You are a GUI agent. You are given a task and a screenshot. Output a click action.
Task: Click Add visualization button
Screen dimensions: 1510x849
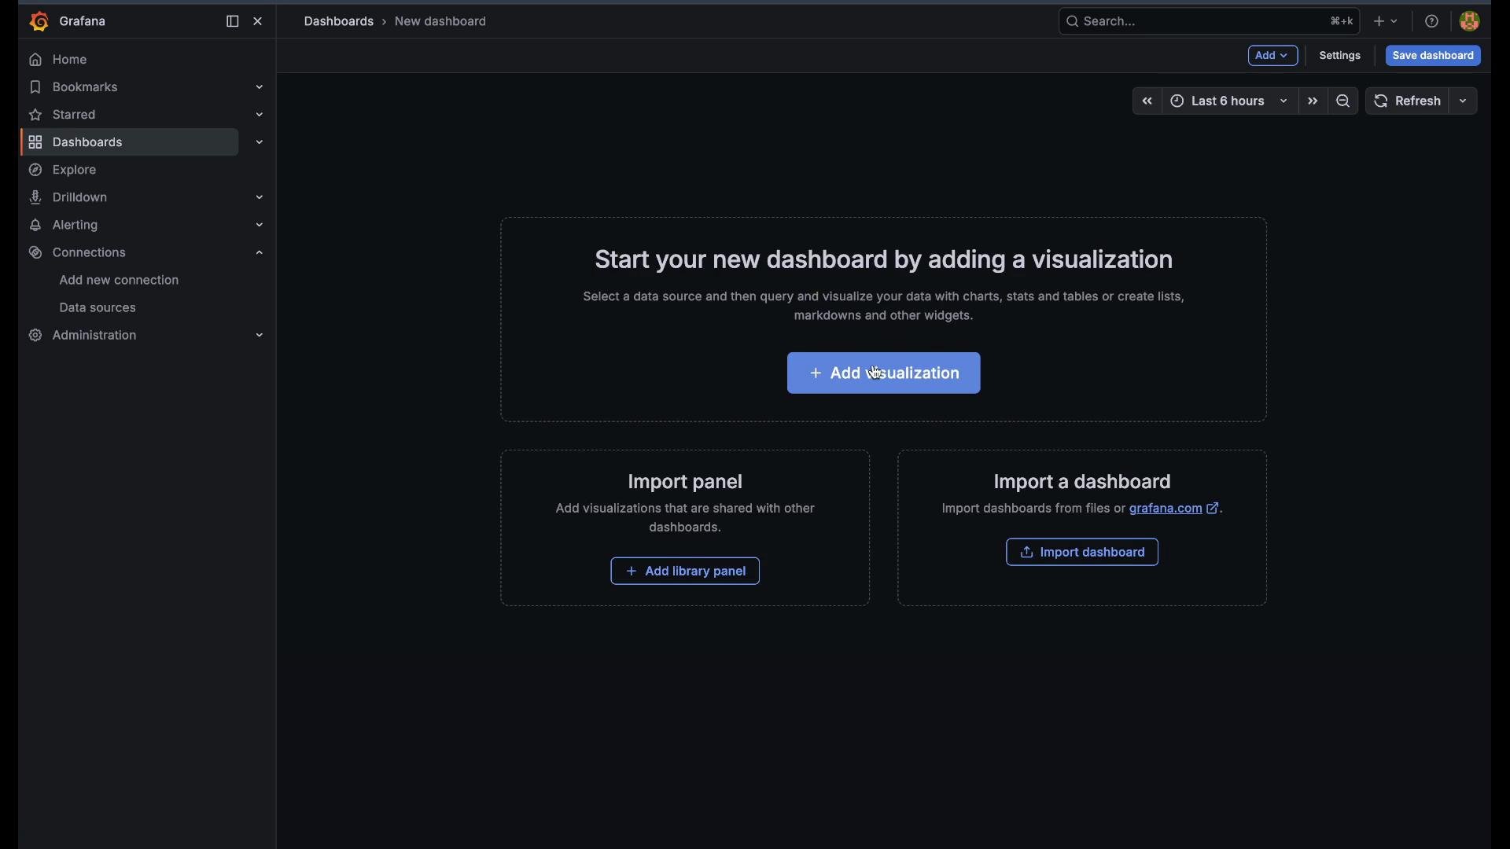pos(883,373)
